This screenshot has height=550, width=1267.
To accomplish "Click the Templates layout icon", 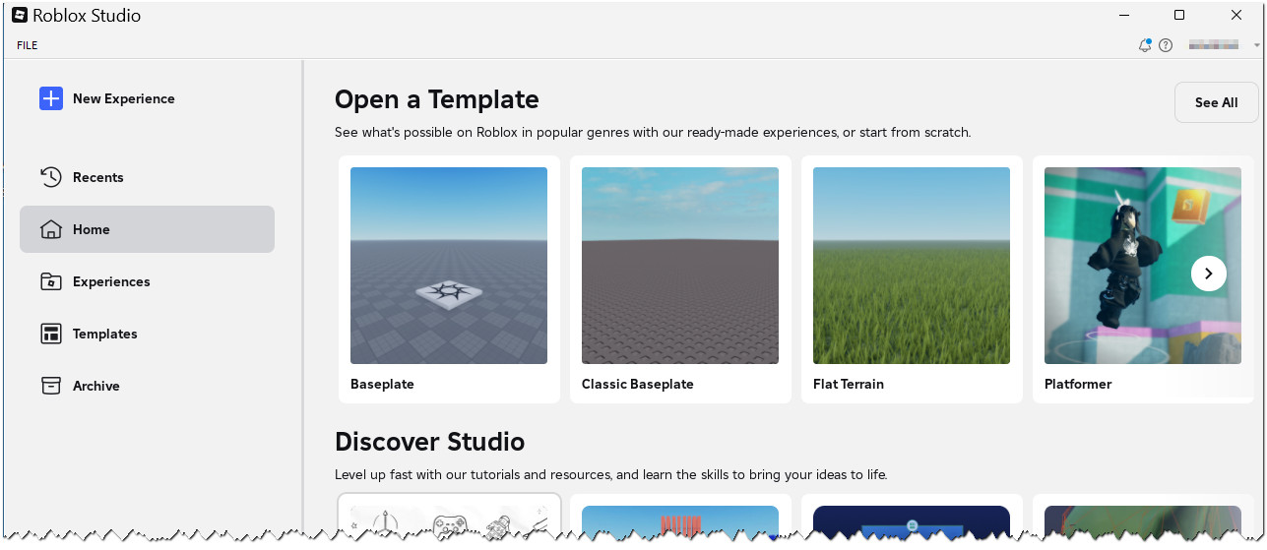I will [51, 334].
